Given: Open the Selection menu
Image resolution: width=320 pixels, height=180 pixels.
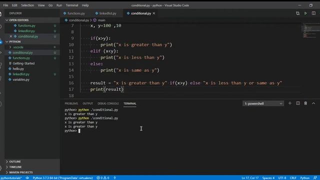Looking at the screenshot, I should point(27,5).
